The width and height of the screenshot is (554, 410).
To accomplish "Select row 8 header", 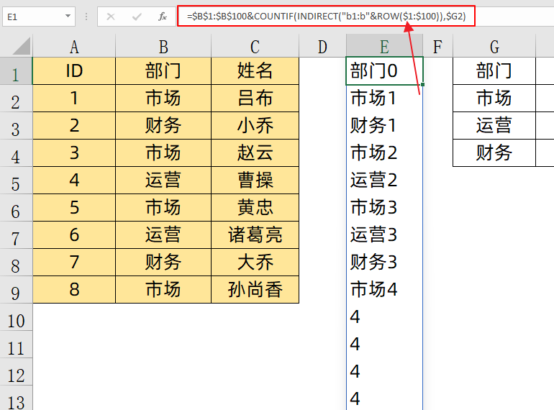I will (16, 263).
